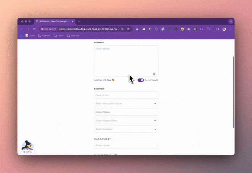This screenshot has height=173, width=252.
Task: Bookmark this page with the star icon
Action: pos(128,29)
